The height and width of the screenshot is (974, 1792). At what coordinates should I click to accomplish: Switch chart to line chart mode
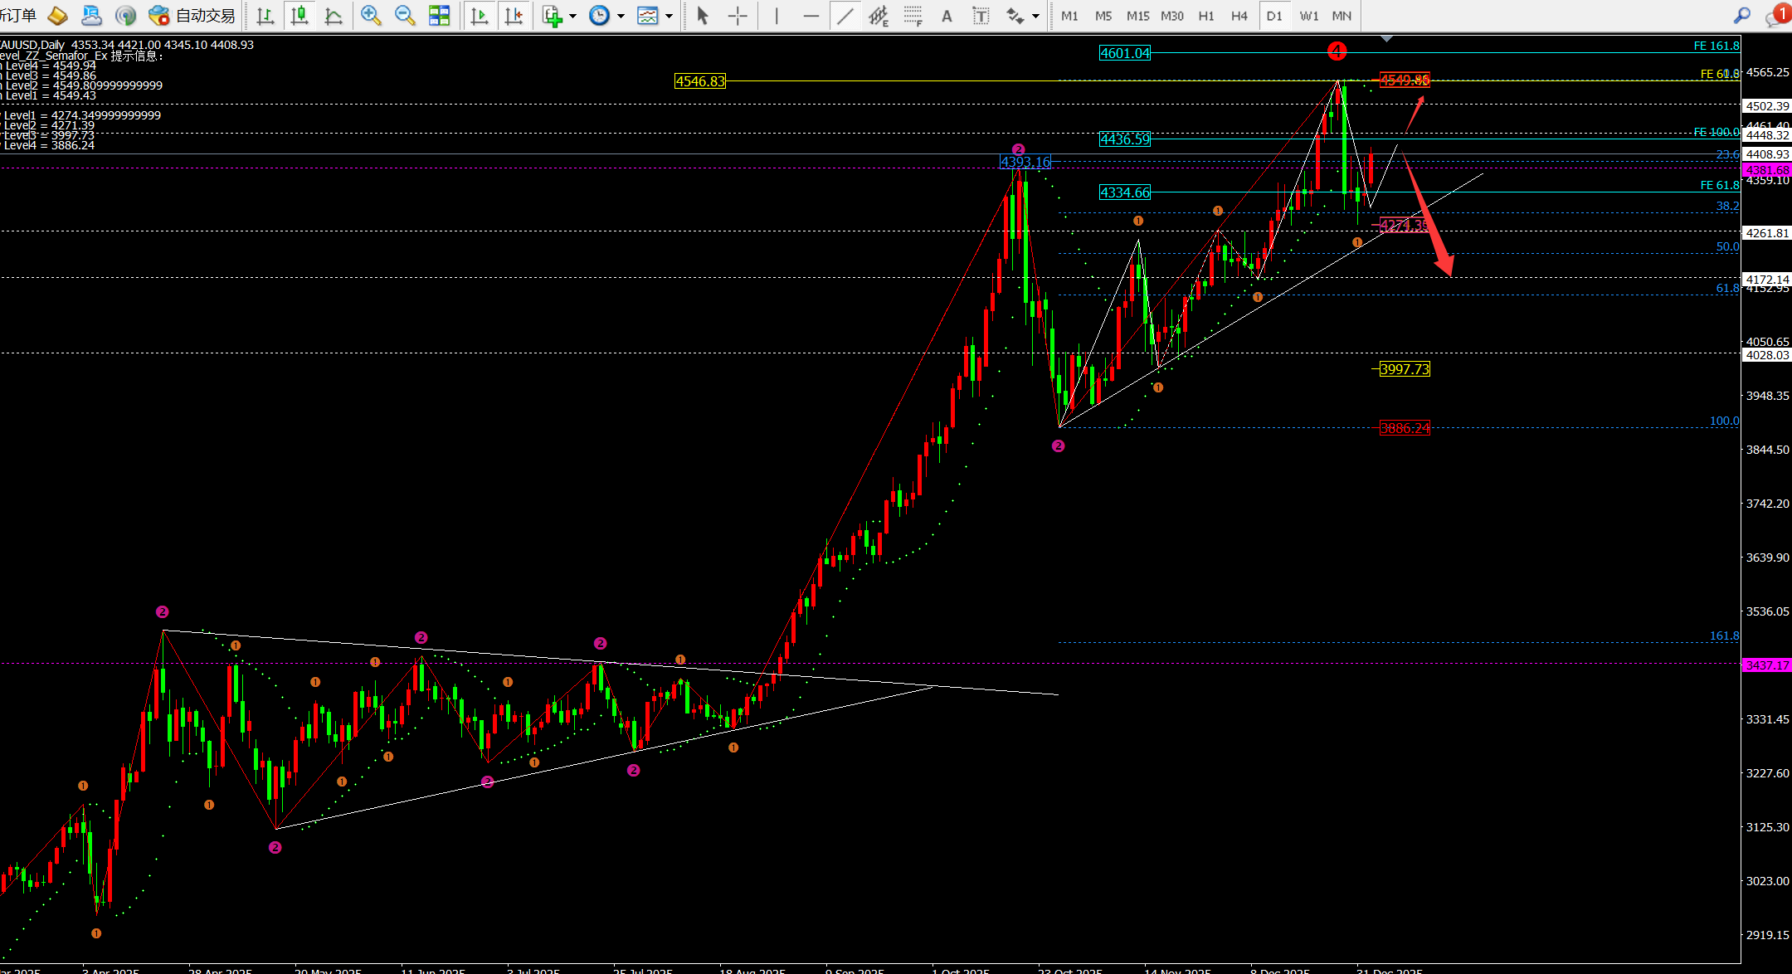coord(334,16)
